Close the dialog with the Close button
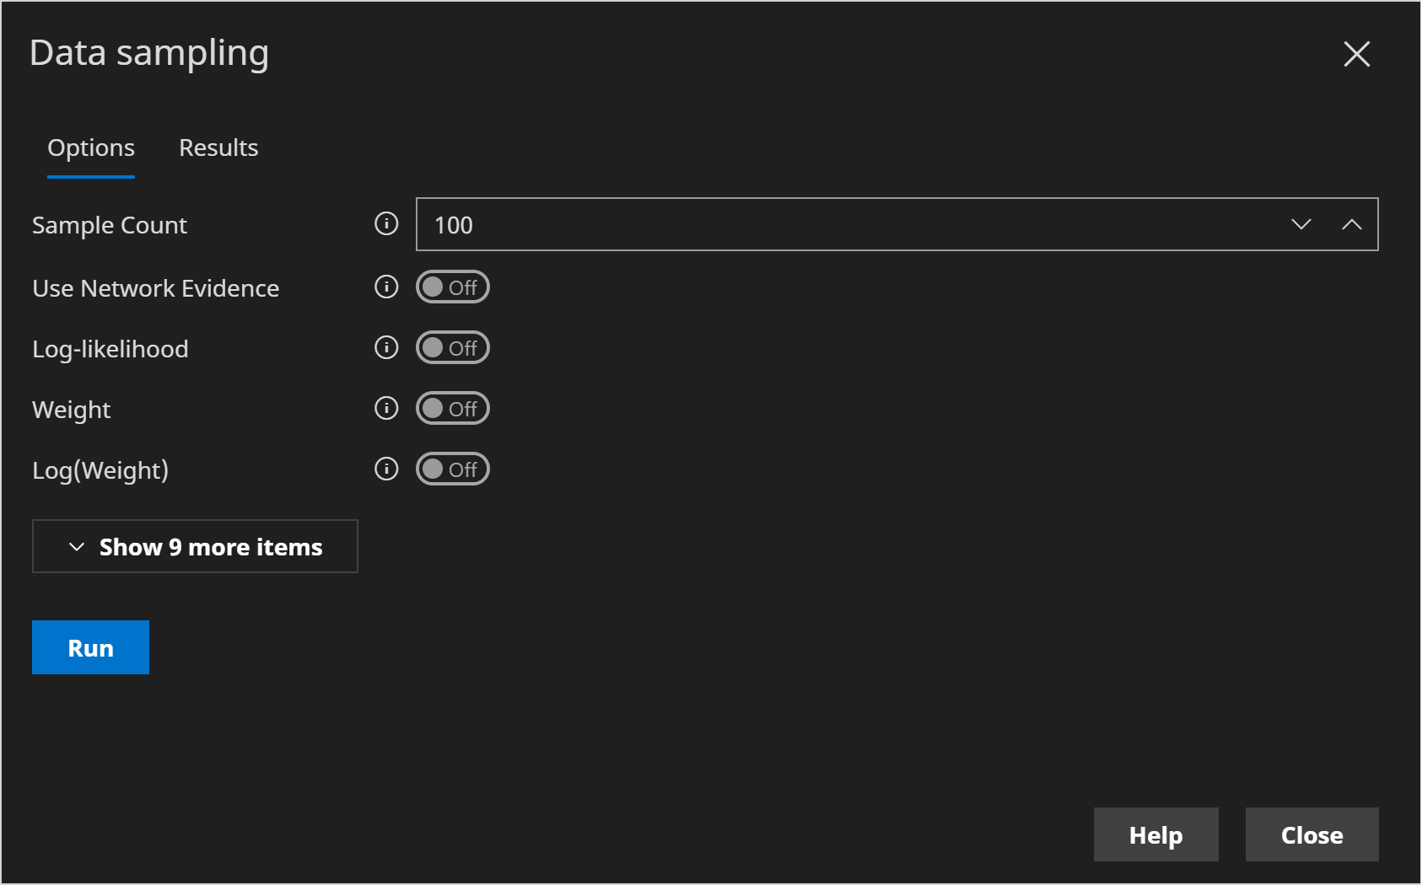This screenshot has height=885, width=1422. [1312, 834]
